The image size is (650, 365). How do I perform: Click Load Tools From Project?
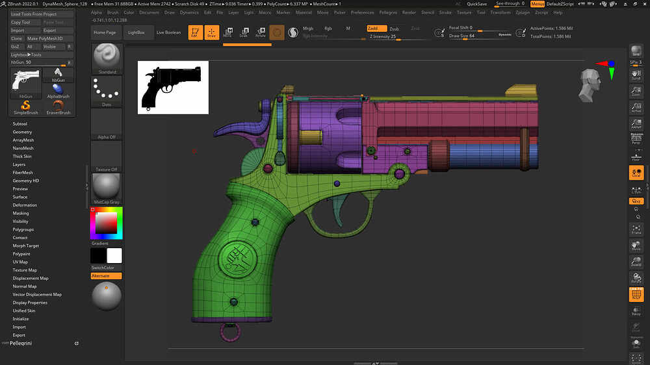[x=42, y=14]
